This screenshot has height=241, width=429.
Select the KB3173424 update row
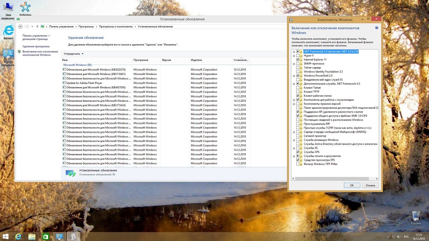tap(156, 105)
